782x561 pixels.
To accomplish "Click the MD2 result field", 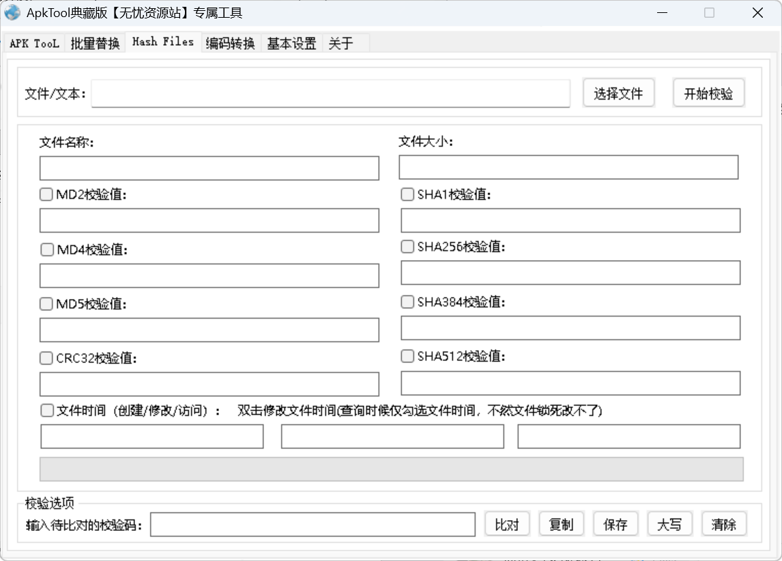I will 209,220.
